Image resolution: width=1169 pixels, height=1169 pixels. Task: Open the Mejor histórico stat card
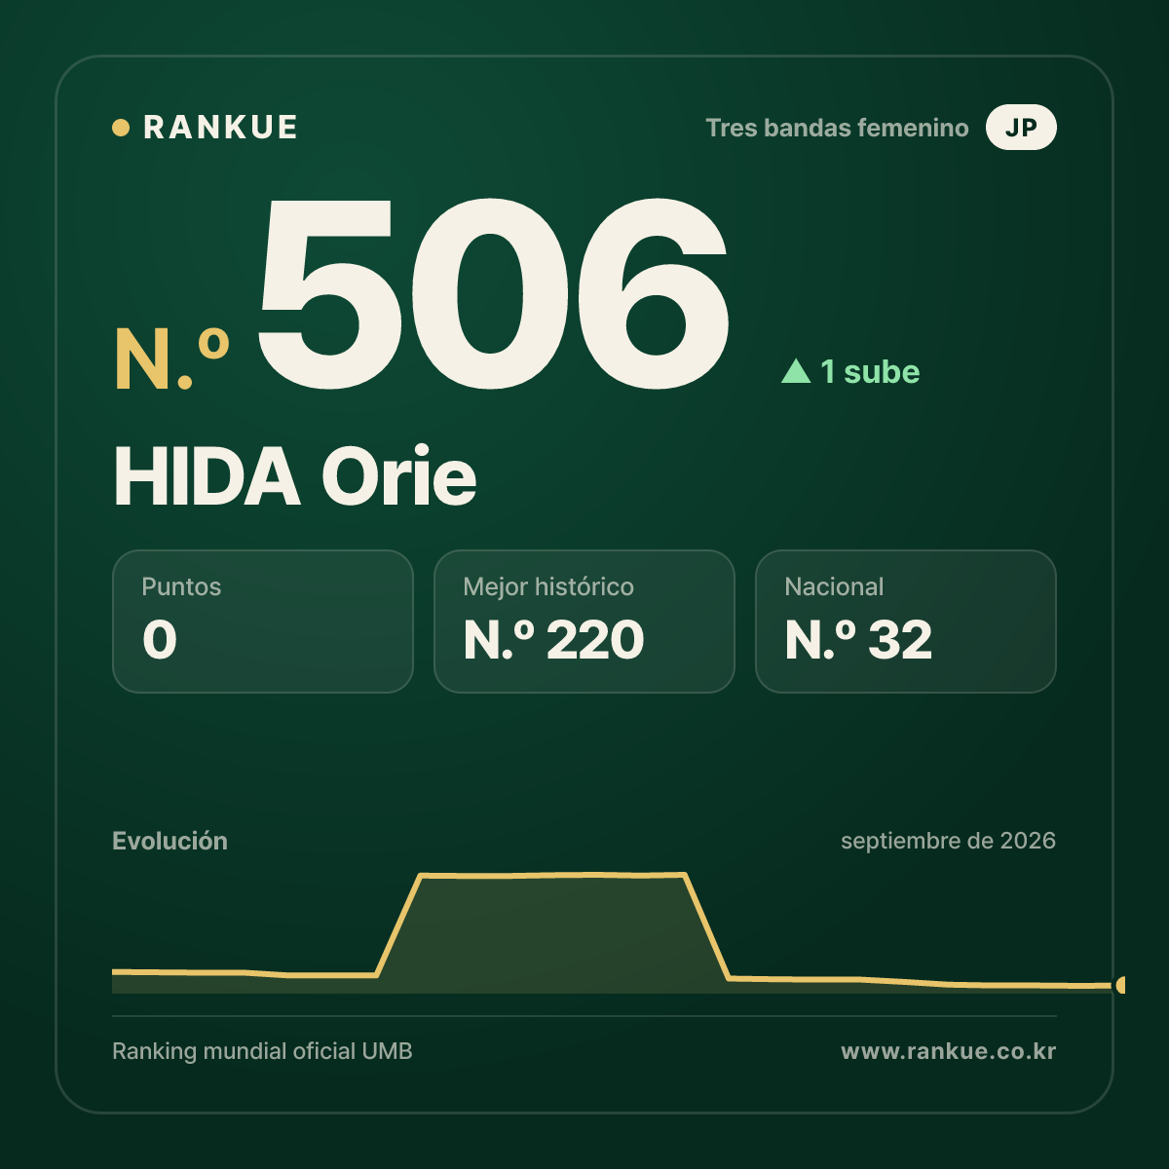(584, 622)
